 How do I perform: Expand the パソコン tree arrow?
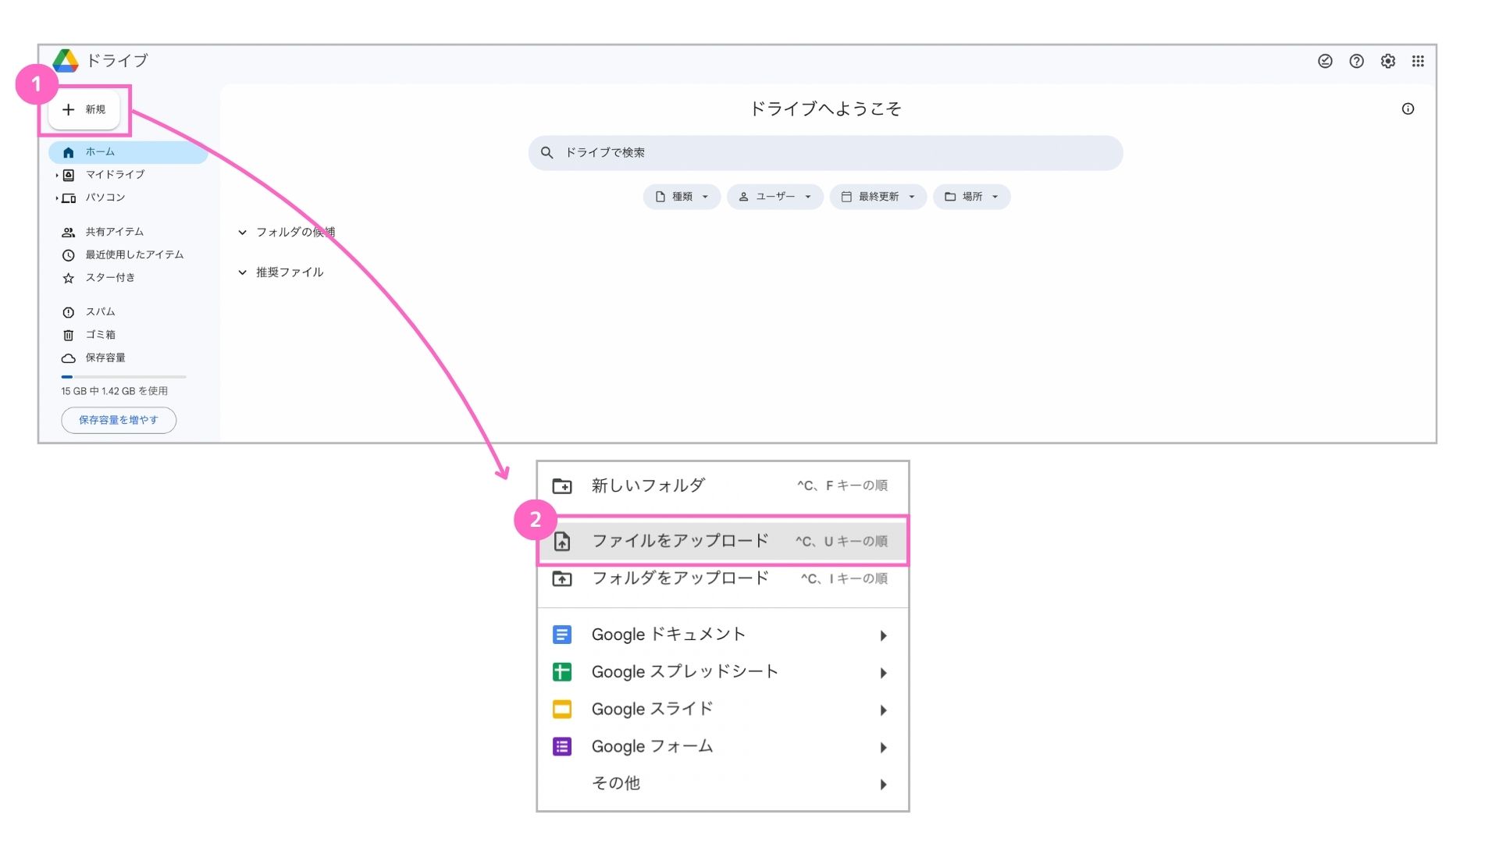(57, 198)
